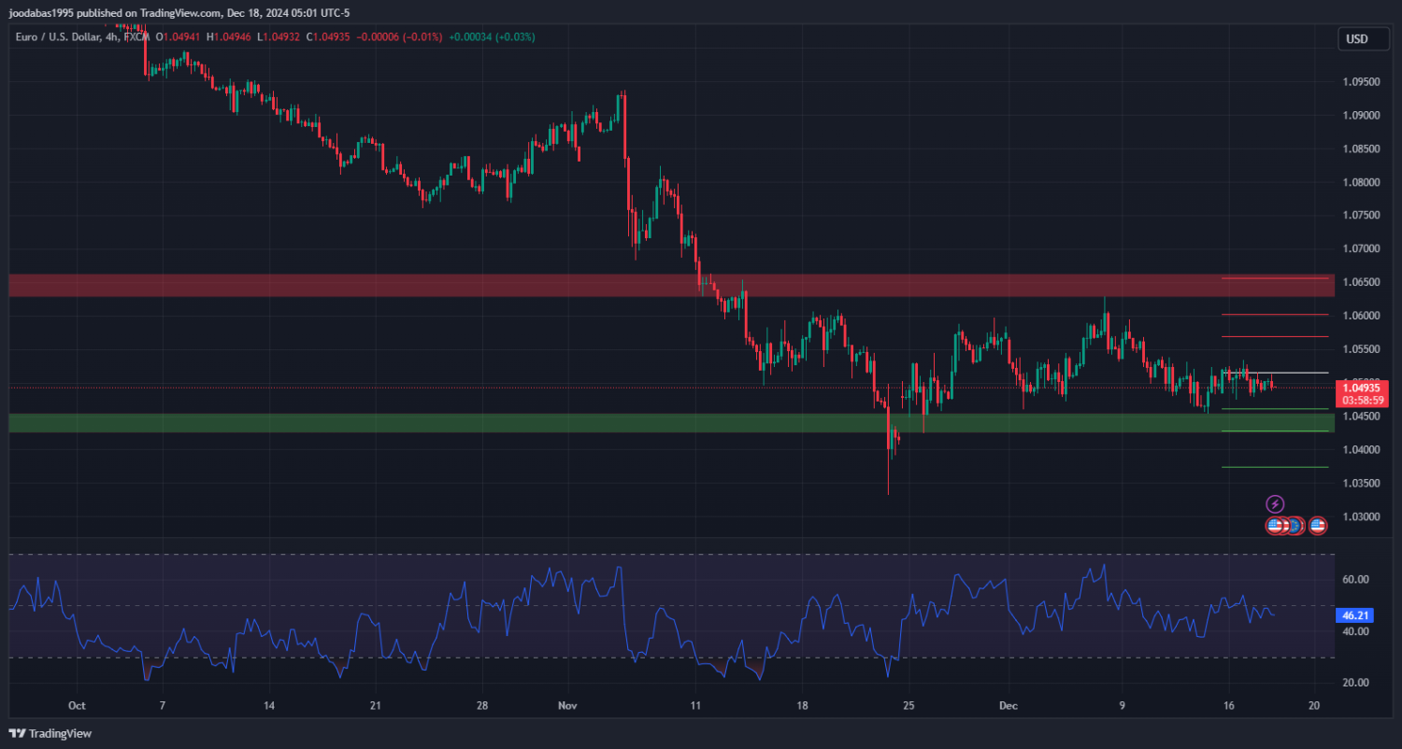The image size is (1402, 749).
Task: Open the USD currency selector
Action: [x=1356, y=39]
